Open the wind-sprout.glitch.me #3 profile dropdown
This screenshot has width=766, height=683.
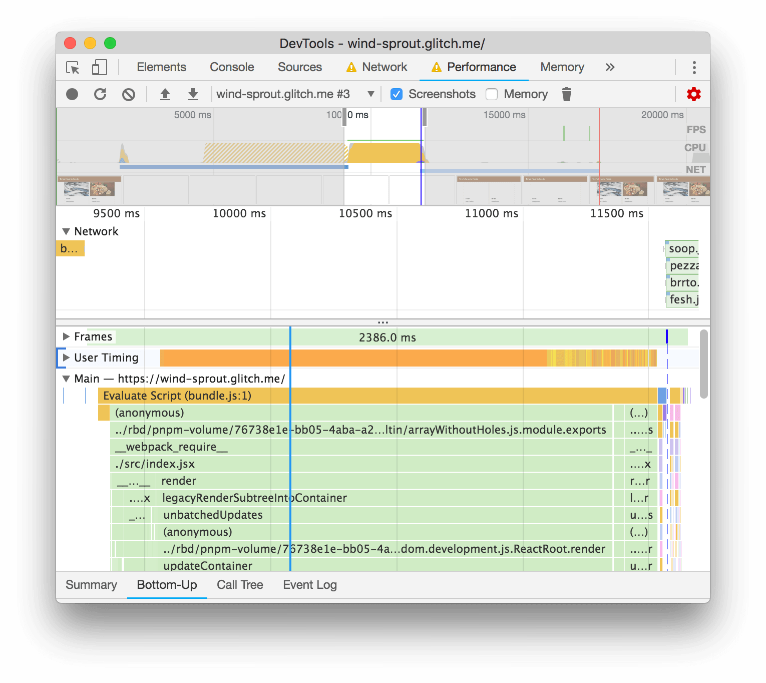tap(370, 94)
